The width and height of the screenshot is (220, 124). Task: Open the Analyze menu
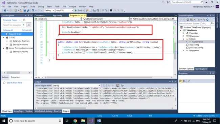[72, 6]
